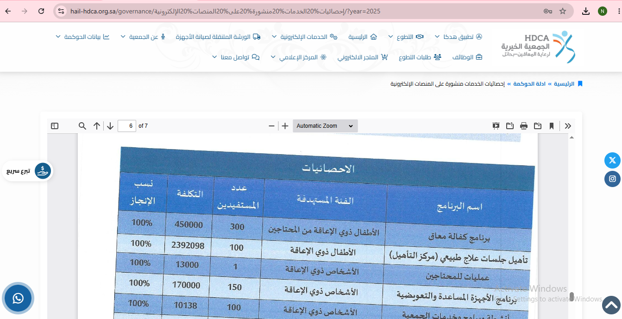
Task: Switch PDF to presentation mode
Action: pyautogui.click(x=496, y=126)
